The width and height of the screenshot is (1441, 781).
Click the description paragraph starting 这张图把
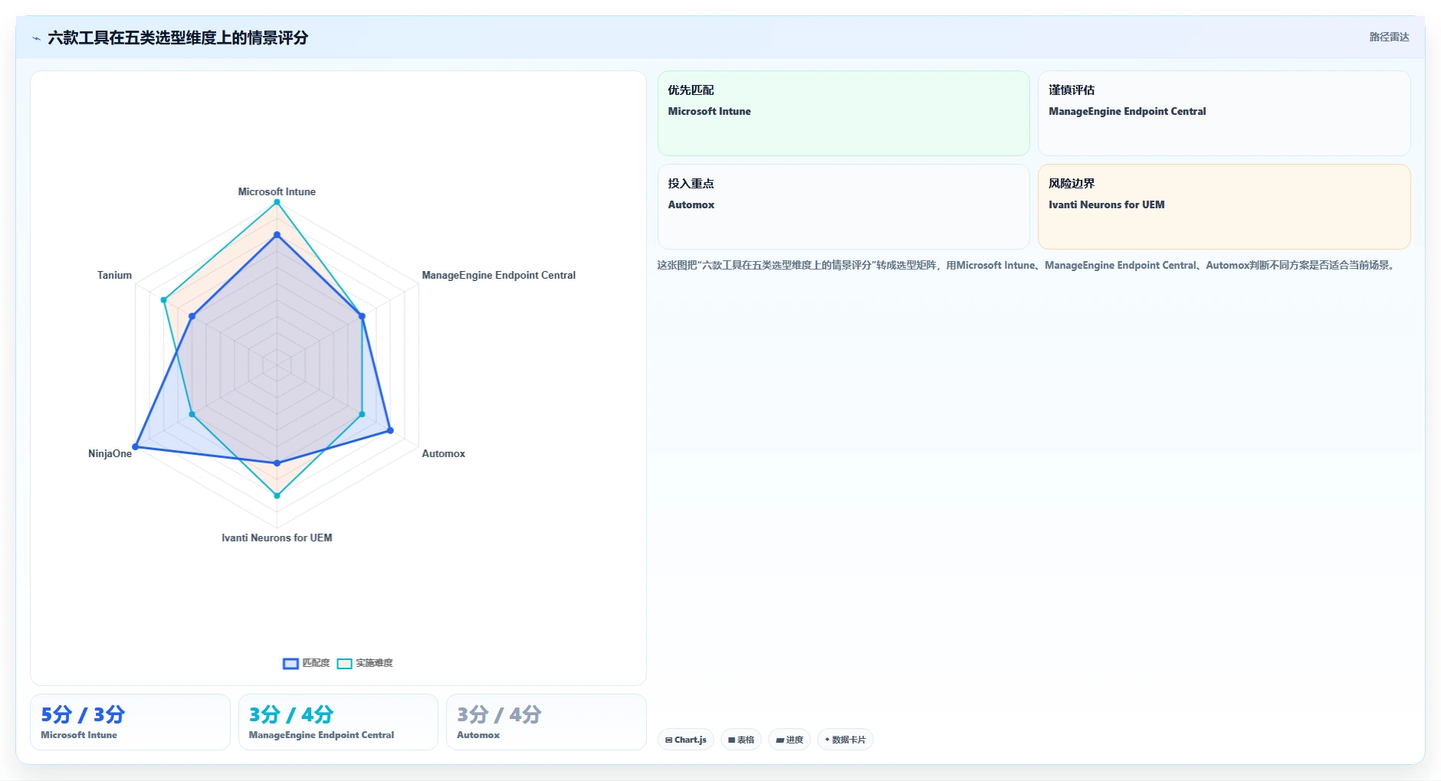click(x=1027, y=265)
